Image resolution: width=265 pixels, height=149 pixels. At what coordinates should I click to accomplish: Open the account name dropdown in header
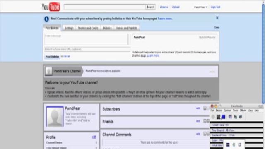pyautogui.click(x=200, y=7)
